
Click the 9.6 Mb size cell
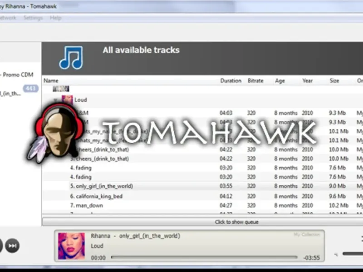click(337, 196)
